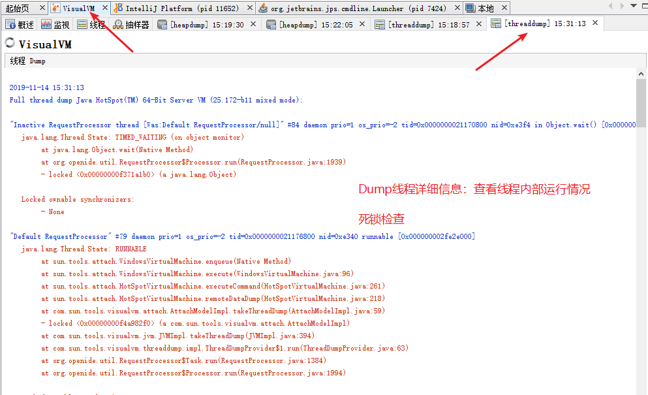648x395 pixels.
Task: Click the "Default RequestProcessor" #79 thread line
Action: click(x=243, y=236)
